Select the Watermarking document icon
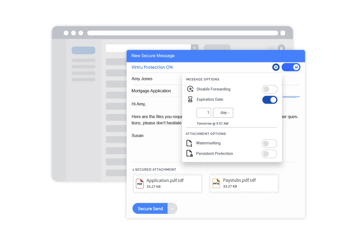 190,143
